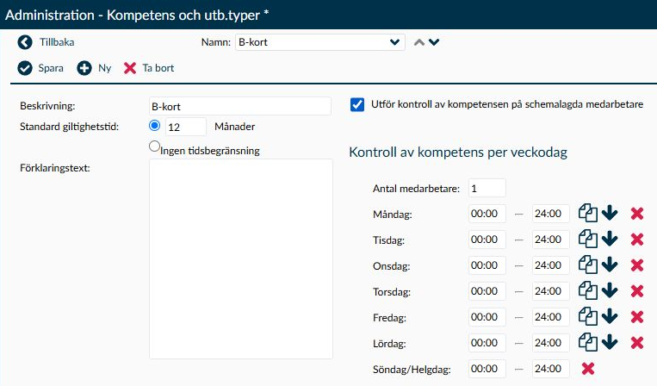Delete the Måndag time row
Image resolution: width=657 pixels, height=386 pixels.
637,214
